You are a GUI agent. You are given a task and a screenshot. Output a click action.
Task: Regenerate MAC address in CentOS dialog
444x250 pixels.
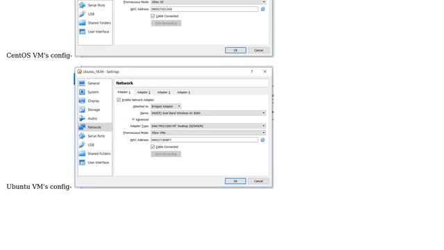[x=263, y=9]
